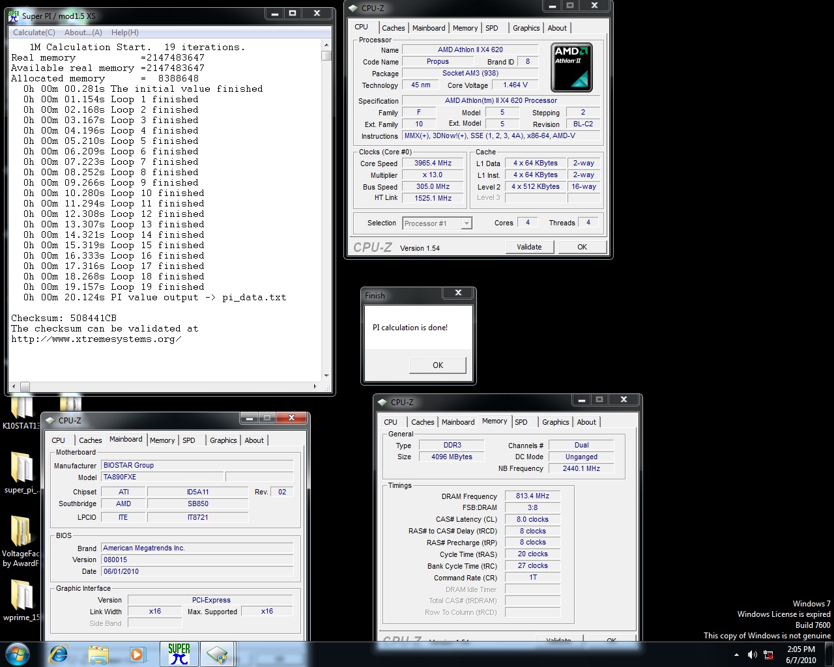Open the Help(H) menu in Super PI
This screenshot has height=667, width=834.
(125, 33)
